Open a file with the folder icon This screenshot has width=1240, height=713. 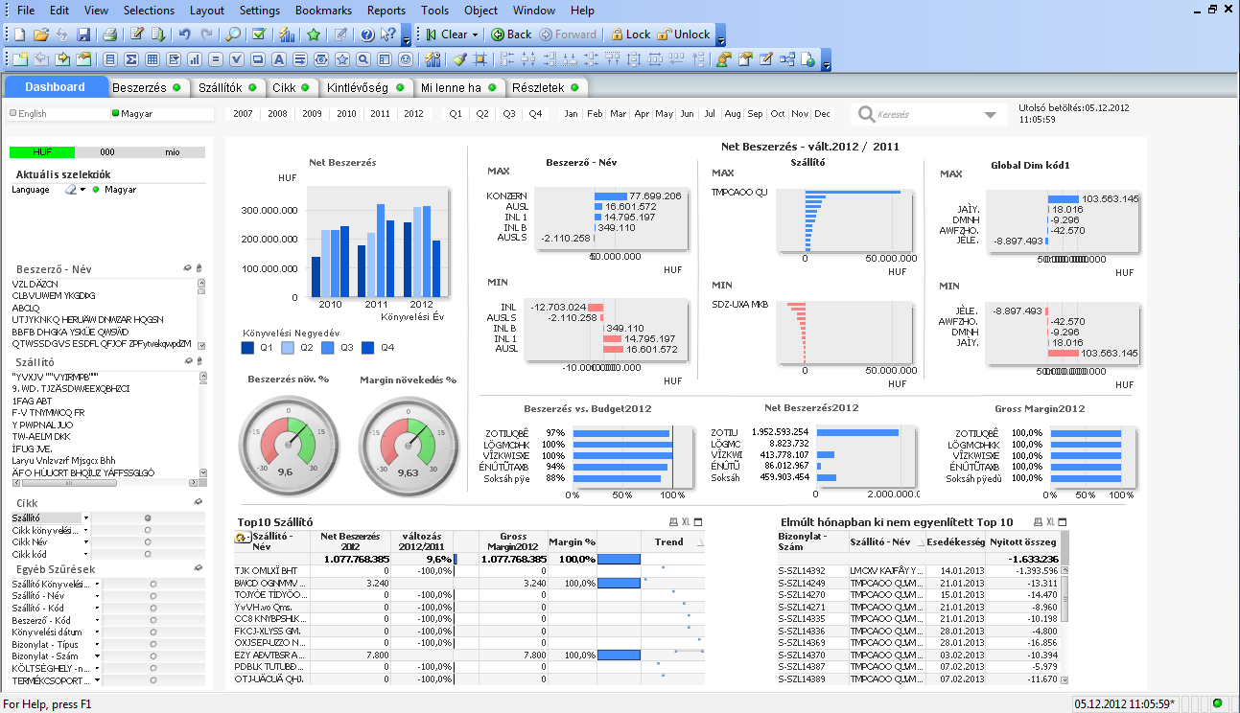tap(41, 34)
